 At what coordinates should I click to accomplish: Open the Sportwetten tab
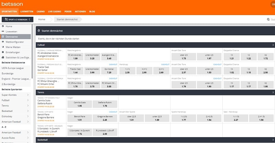9,12
